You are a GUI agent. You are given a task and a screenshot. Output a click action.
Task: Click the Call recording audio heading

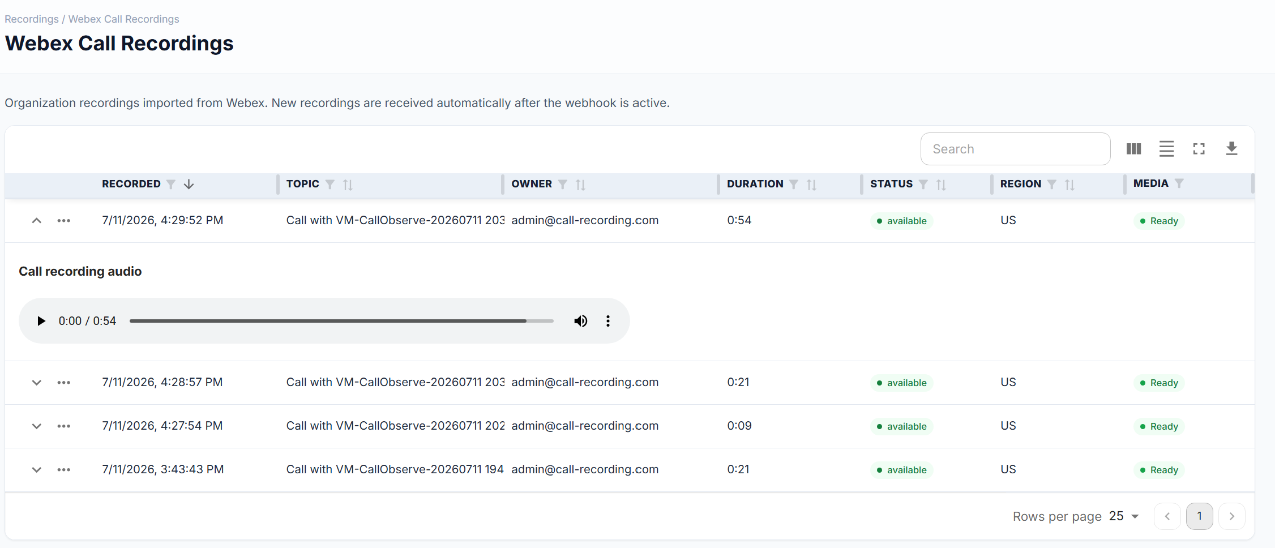pos(80,271)
